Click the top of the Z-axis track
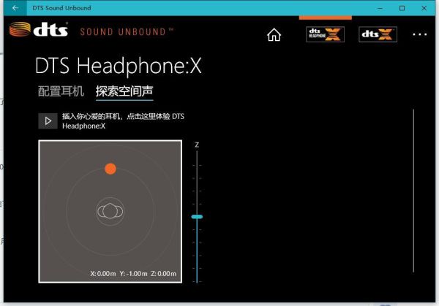The height and width of the screenshot is (306, 439). (x=196, y=155)
